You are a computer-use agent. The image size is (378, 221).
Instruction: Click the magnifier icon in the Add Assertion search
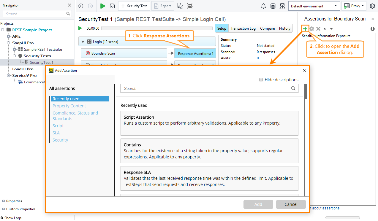coord(293,88)
